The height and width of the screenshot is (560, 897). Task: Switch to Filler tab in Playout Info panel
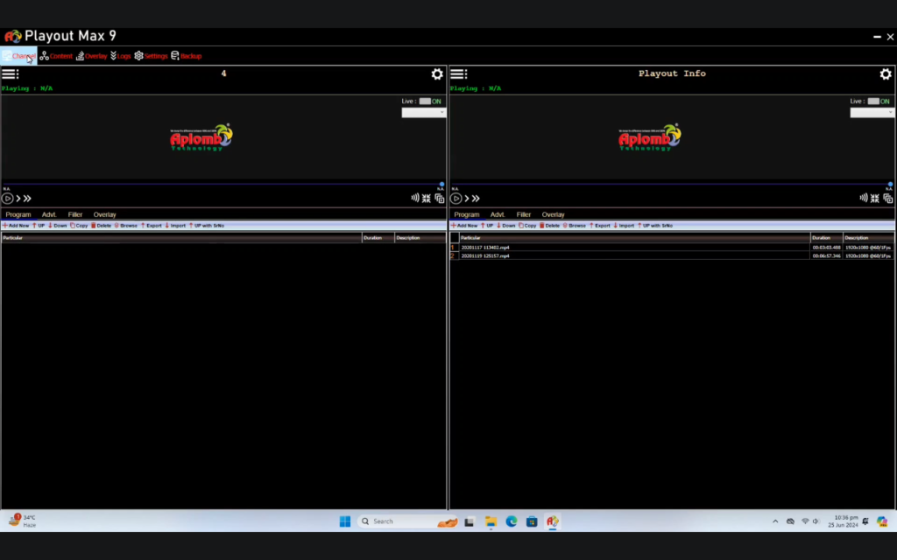524,214
